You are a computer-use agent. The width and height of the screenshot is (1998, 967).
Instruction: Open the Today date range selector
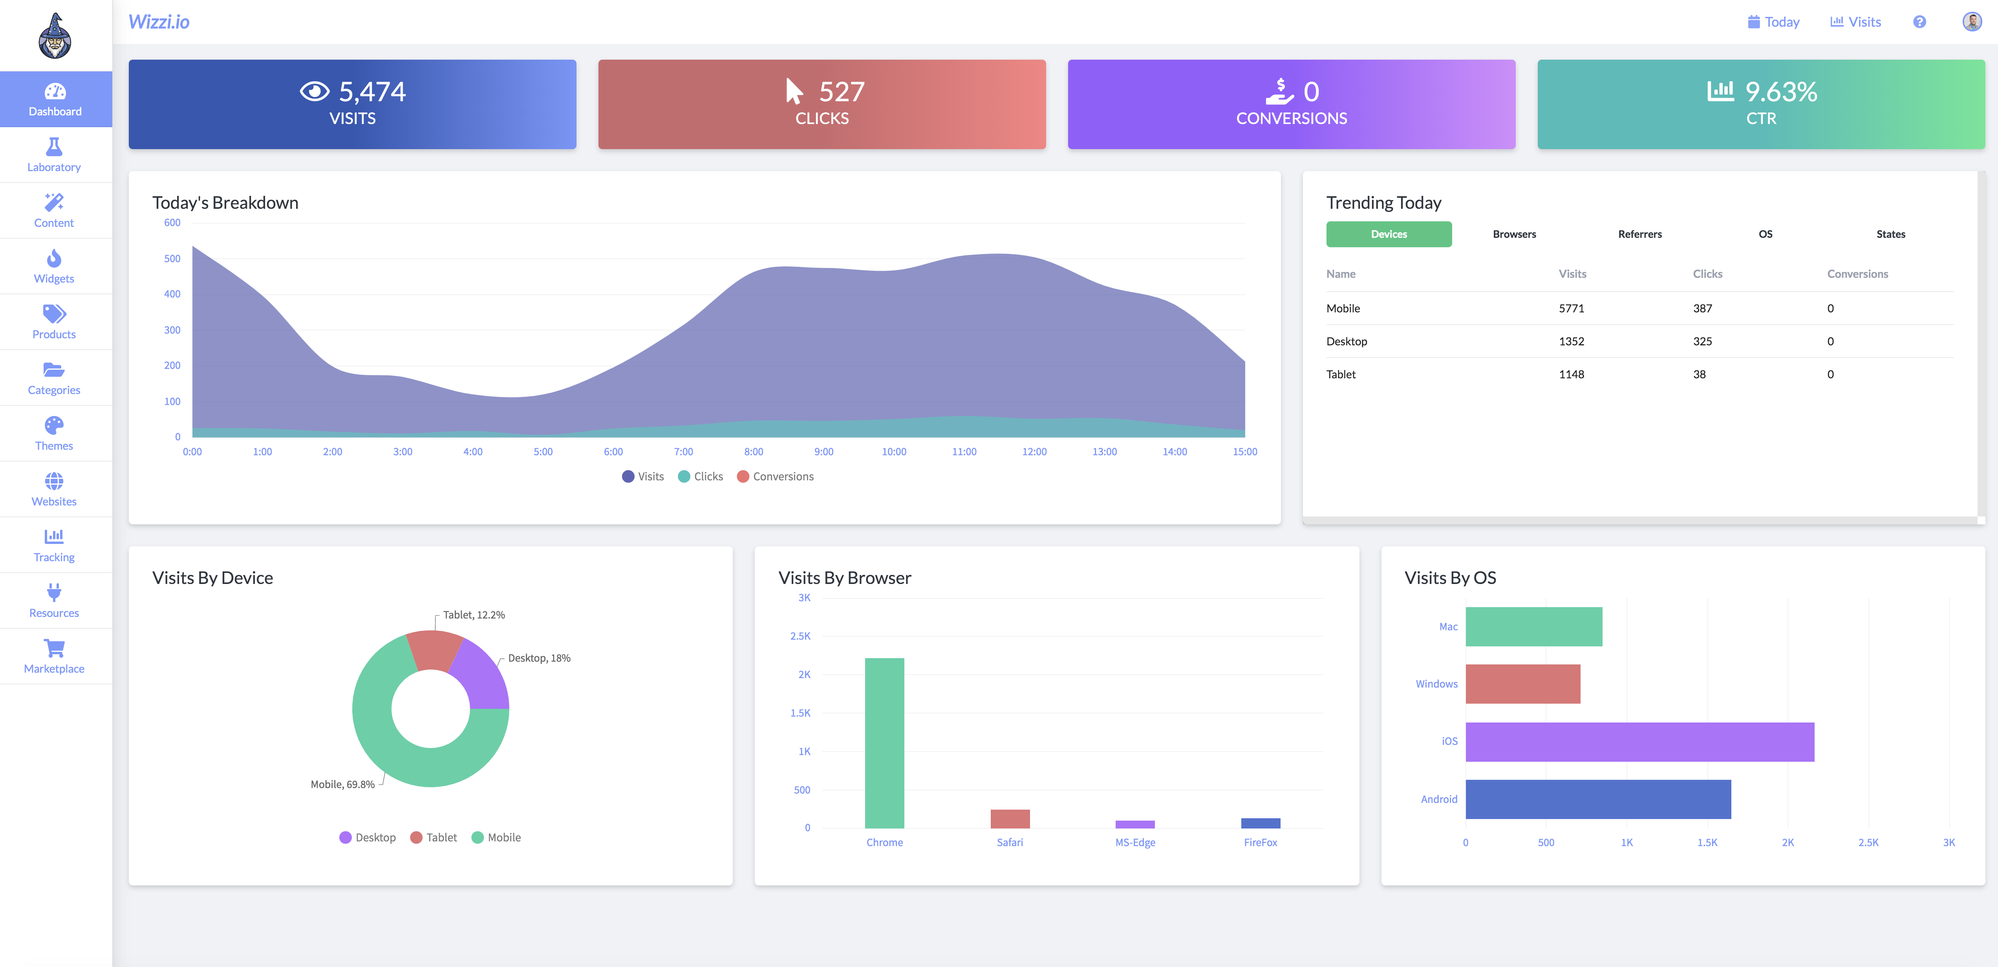coord(1773,22)
